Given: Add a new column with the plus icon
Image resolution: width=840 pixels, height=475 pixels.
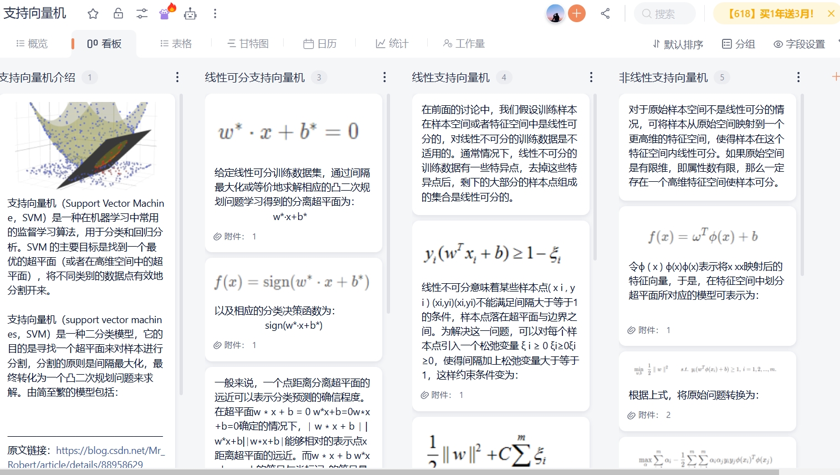Looking at the screenshot, I should point(836,77).
